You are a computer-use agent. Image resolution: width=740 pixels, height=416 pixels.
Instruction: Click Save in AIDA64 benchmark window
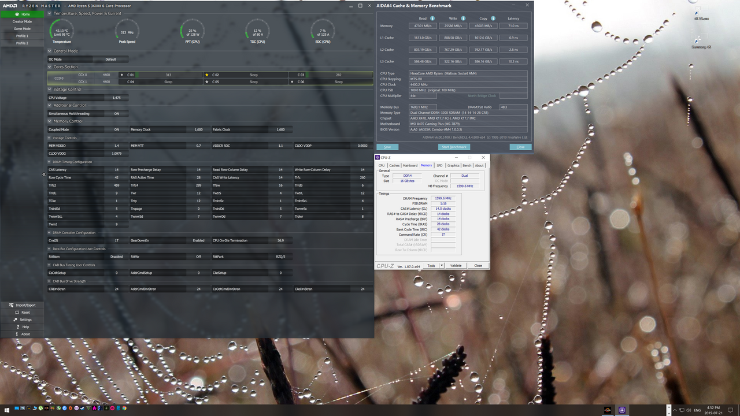pos(387,147)
